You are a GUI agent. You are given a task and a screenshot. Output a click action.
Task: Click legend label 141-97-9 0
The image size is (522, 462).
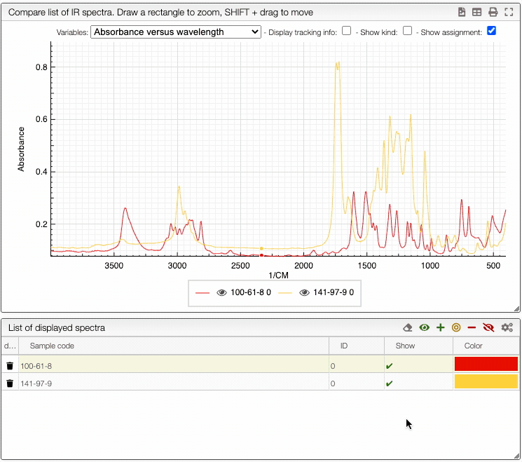pyautogui.click(x=334, y=292)
